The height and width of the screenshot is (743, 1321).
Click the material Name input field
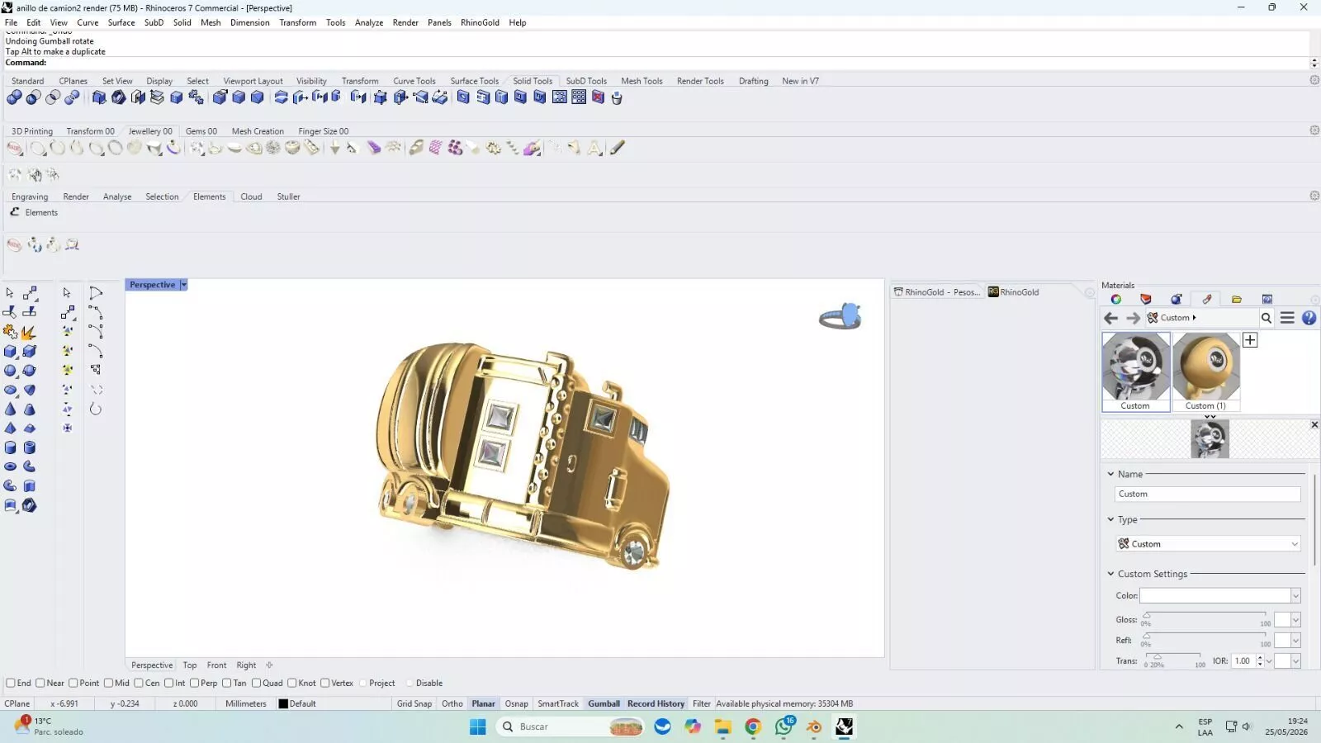[1208, 494]
